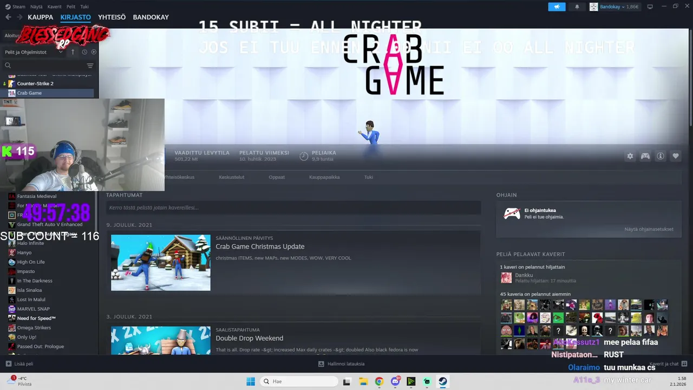Show Crab Game info icon
Viewport: 693px width, 390px height.
(x=661, y=156)
